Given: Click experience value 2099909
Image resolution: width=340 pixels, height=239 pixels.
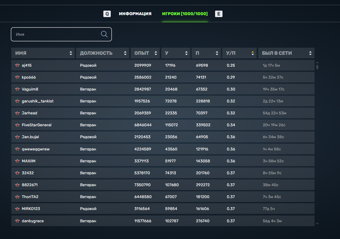Looking at the screenshot, I should pyautogui.click(x=143, y=65).
